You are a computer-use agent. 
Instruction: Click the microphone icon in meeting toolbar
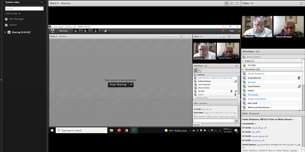[x=85, y=31]
